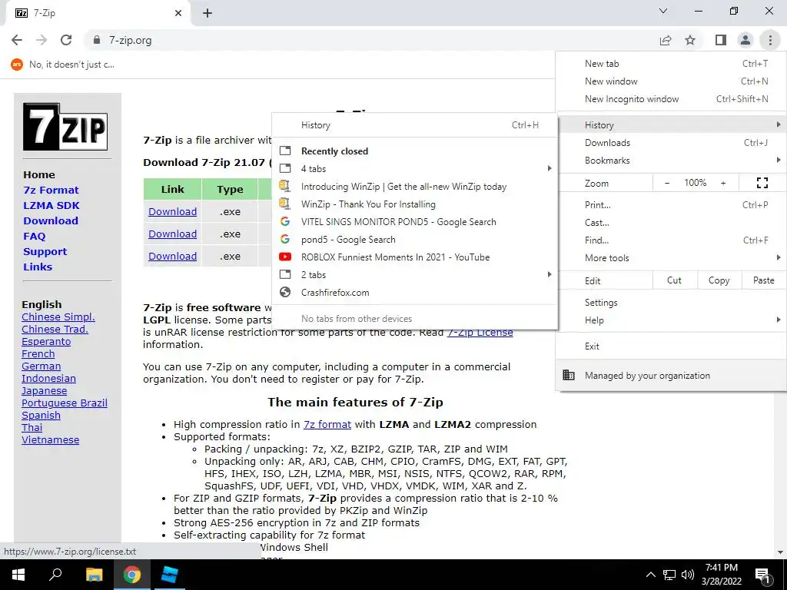The height and width of the screenshot is (590, 787).
Task: Click 'Managed by your organization' notice
Action: [x=671, y=375]
